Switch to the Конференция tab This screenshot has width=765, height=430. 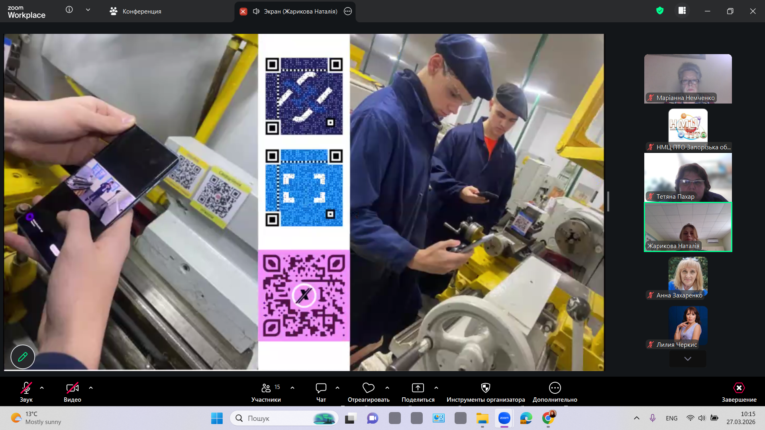coord(135,12)
